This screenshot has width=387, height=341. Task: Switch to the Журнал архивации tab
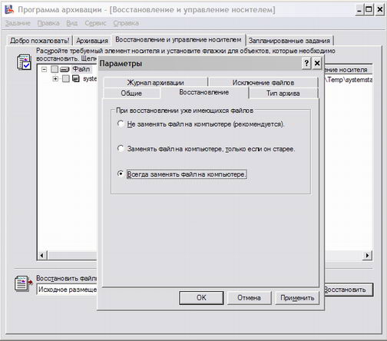156,82
